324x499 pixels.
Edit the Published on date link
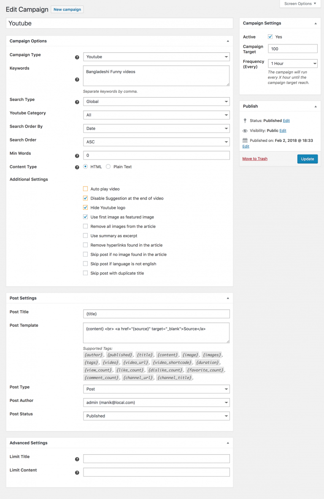(x=246, y=146)
